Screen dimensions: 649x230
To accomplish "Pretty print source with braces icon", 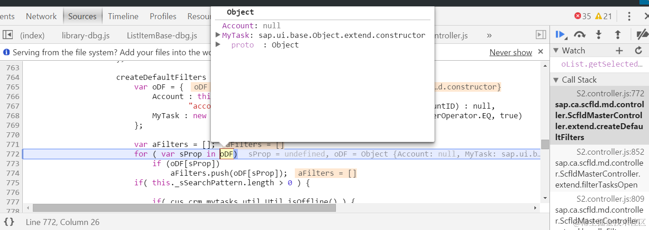I will (10, 222).
